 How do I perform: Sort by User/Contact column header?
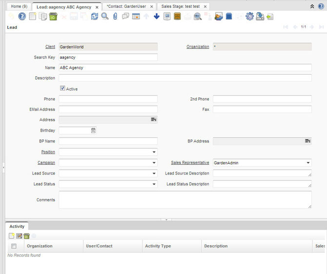click(x=113, y=246)
